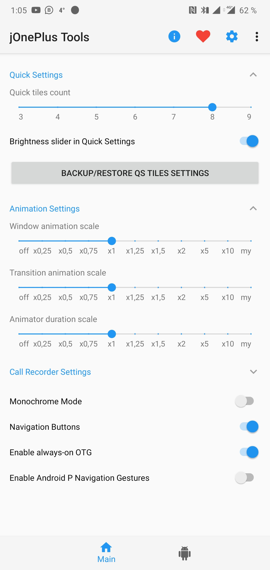
Task: Open the three-dot overflow menu
Action: [x=257, y=36]
